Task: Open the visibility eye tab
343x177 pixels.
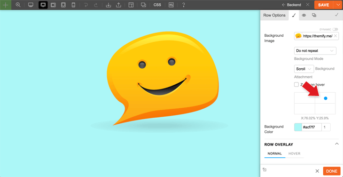Action: (304, 15)
